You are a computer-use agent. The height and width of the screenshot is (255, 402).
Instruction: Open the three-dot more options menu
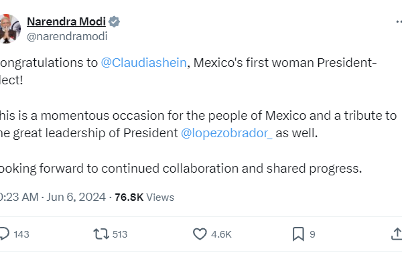click(x=399, y=22)
